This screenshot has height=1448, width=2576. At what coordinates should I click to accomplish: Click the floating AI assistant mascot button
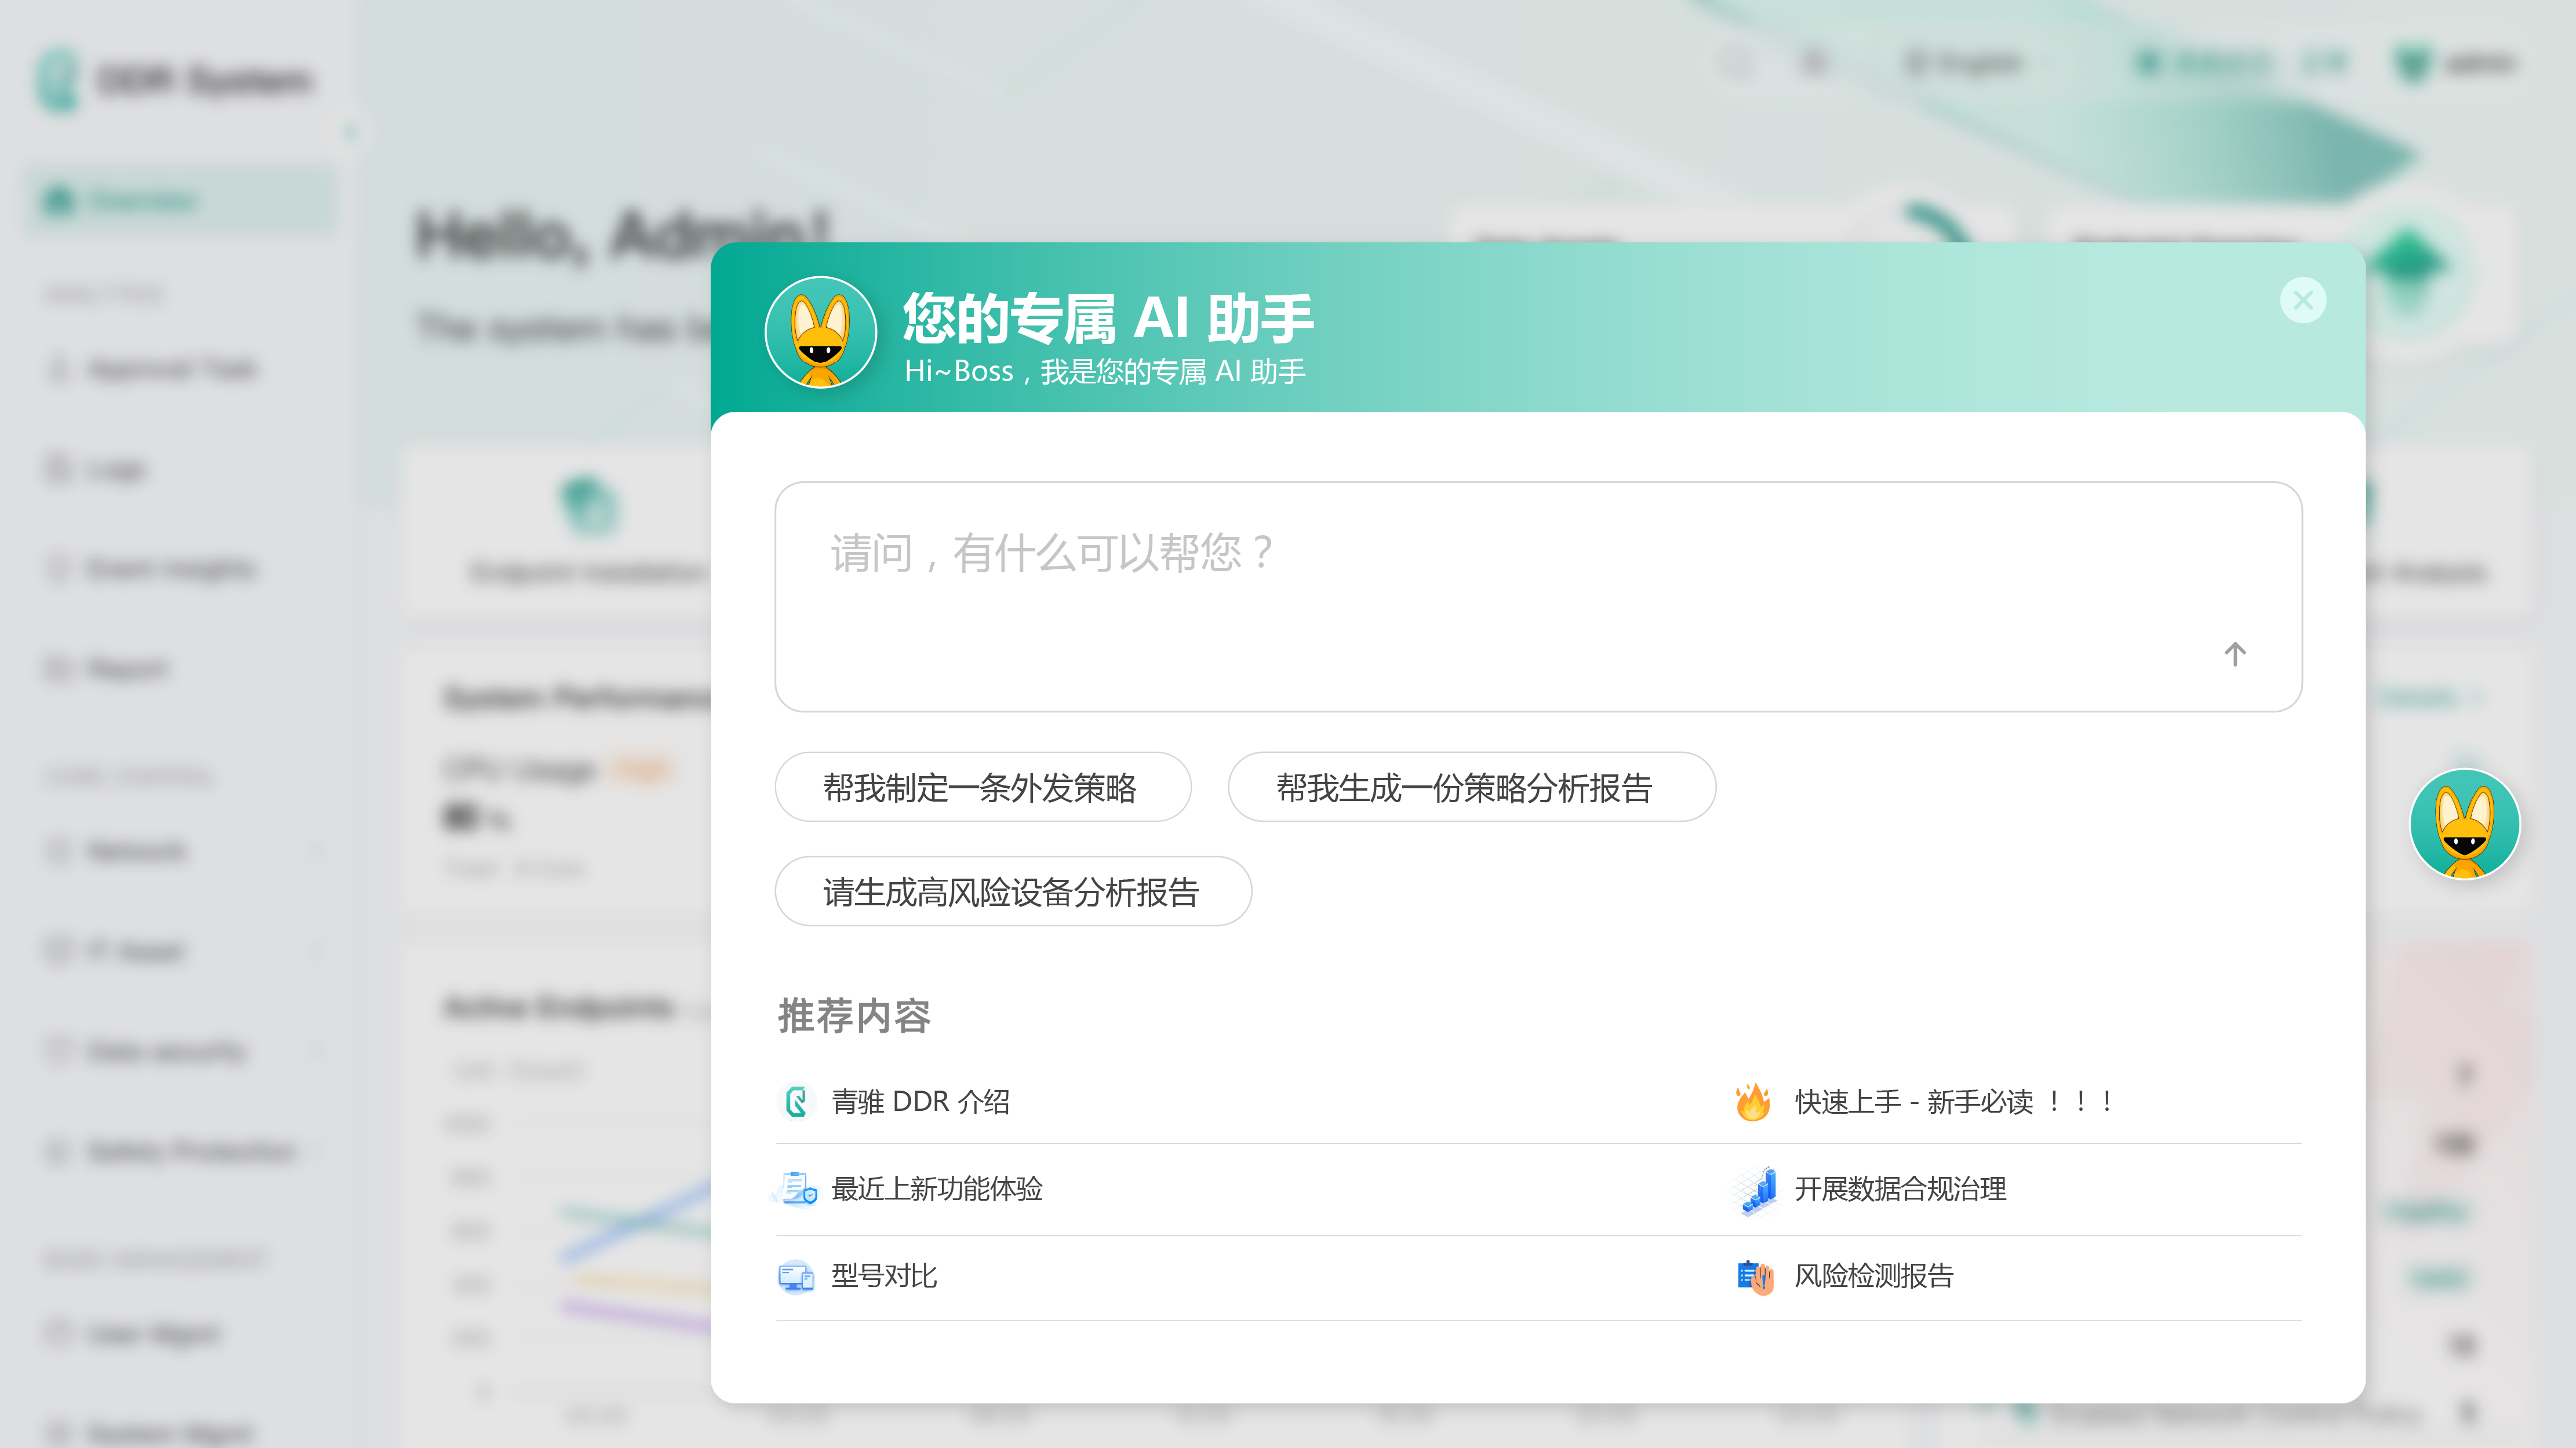point(2464,824)
